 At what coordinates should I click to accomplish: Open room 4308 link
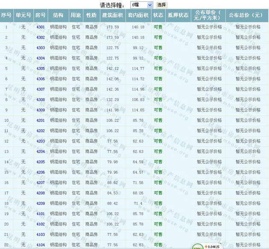[41, 100]
